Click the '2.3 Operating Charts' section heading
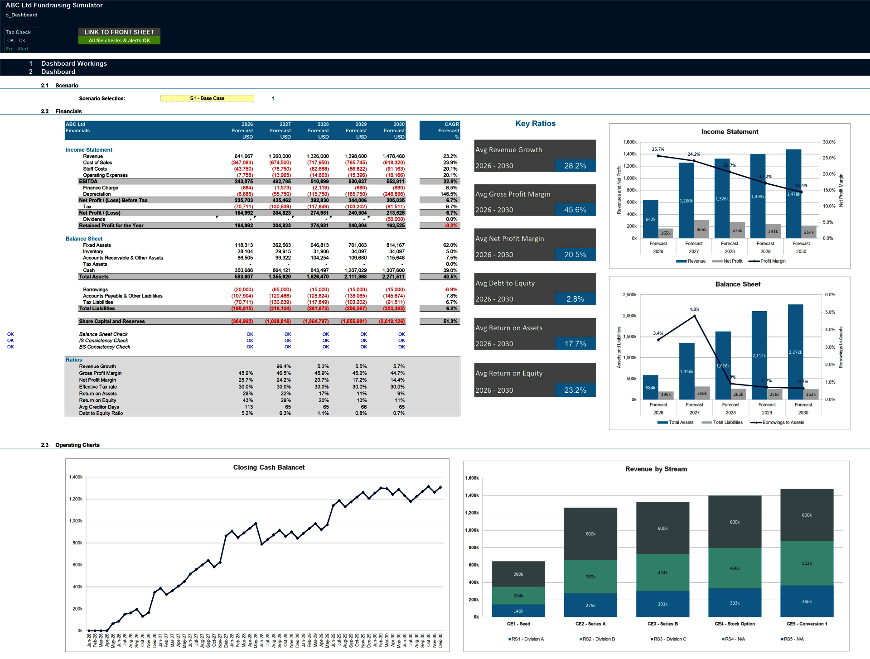870x659 pixels. point(70,445)
